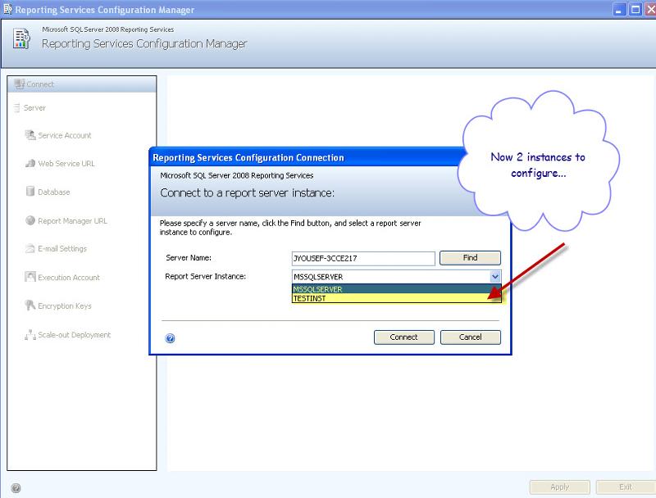656x498 pixels.
Task: Open Report Manager URL page
Action: coord(72,221)
